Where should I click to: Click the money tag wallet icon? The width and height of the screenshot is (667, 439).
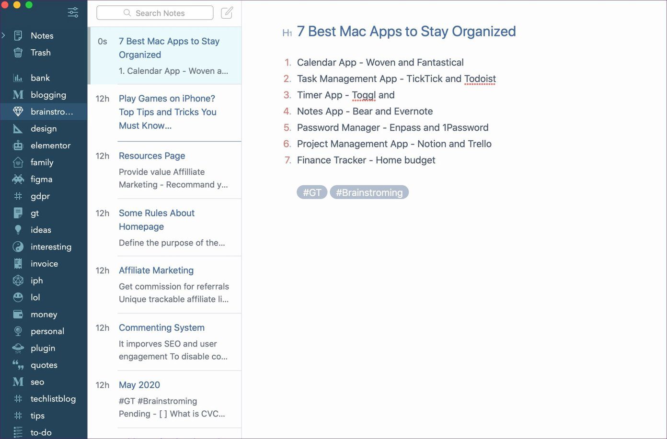(18, 314)
